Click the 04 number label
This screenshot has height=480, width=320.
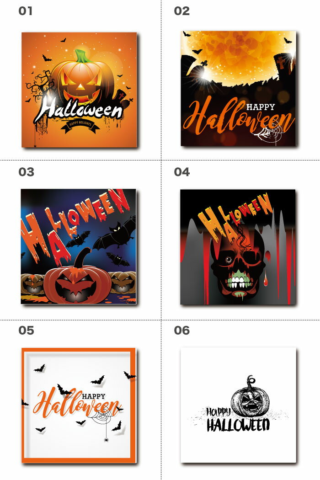click(x=182, y=172)
